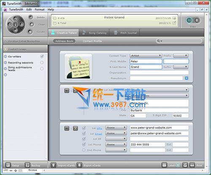Click the blue Pseudonym arrow button
The height and width of the screenshot is (175, 211).
187,78
